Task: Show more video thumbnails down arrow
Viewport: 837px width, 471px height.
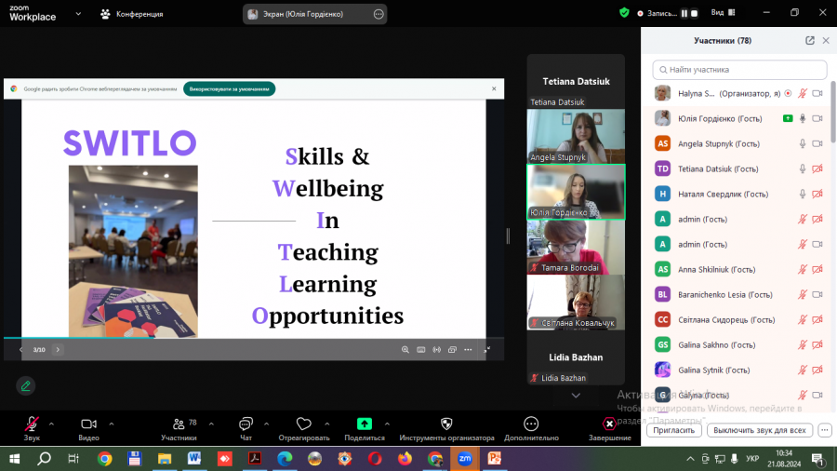Action: (x=576, y=396)
